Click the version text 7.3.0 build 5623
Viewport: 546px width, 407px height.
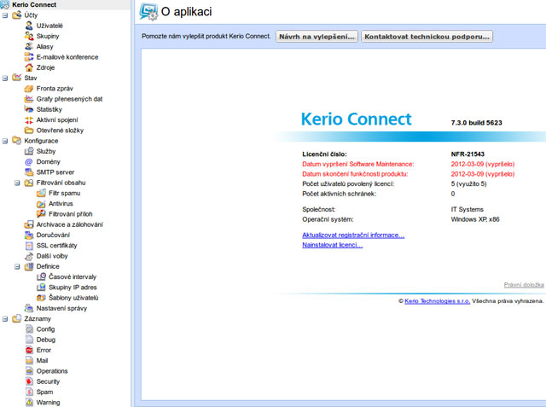[x=476, y=123]
